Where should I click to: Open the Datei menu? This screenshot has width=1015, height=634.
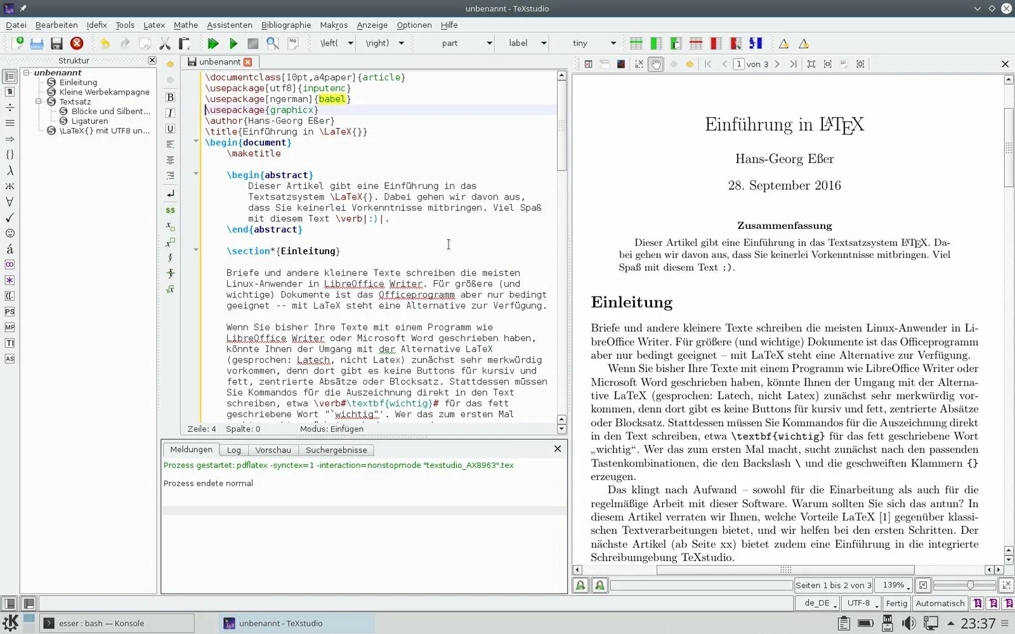click(16, 25)
